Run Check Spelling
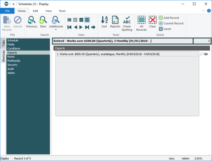This screenshot has width=212, height=161. (x=127, y=23)
